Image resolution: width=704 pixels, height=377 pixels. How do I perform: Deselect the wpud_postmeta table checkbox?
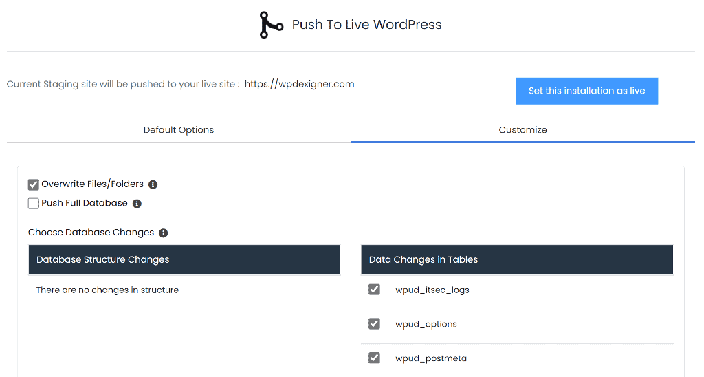(374, 358)
